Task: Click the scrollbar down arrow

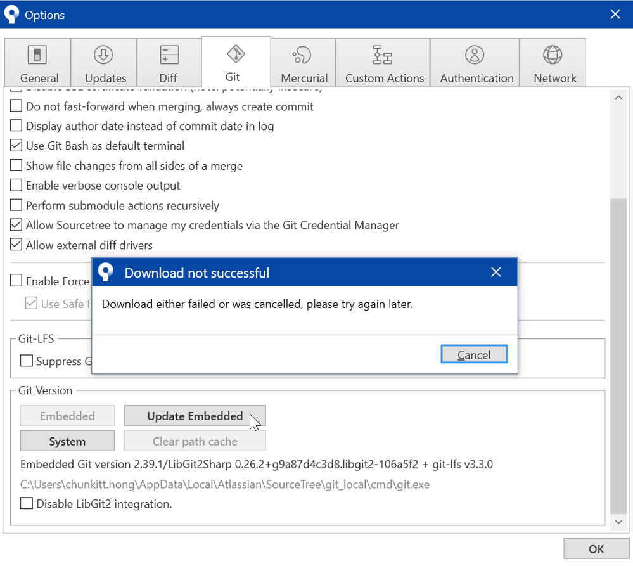Action: pyautogui.click(x=618, y=522)
